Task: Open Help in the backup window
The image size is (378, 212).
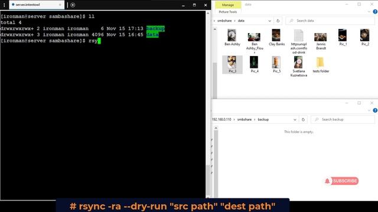Action: click(375, 110)
